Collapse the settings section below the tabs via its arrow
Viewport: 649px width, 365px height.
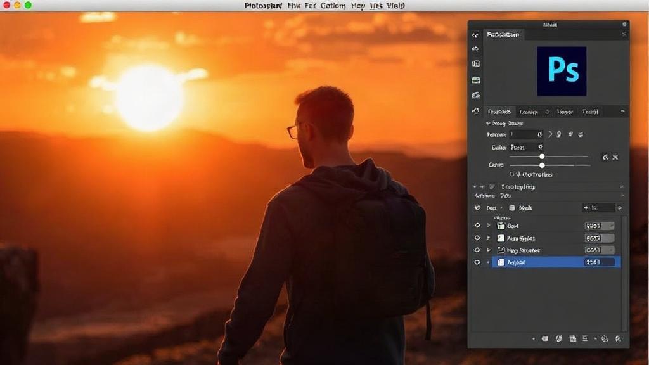[488, 123]
